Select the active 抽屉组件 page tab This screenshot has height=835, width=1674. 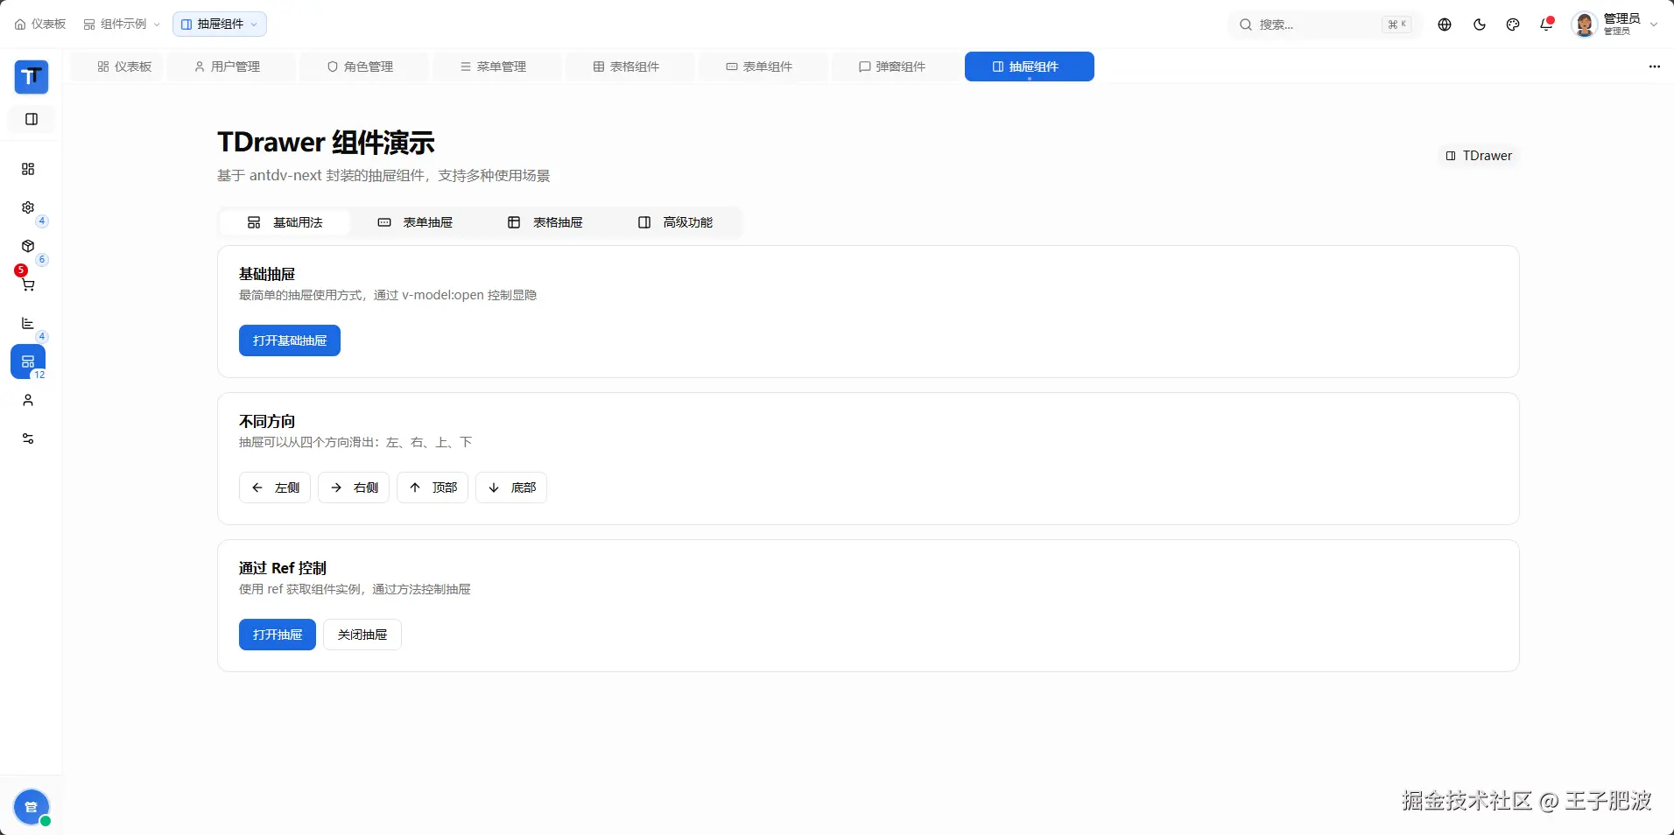pyautogui.click(x=1030, y=67)
